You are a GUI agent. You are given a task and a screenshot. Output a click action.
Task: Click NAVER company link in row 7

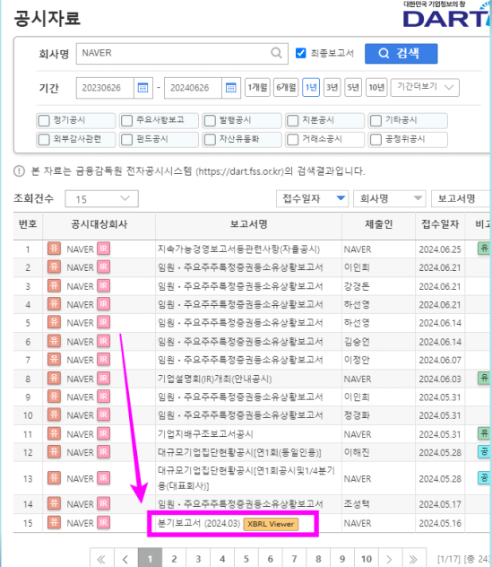(x=80, y=360)
